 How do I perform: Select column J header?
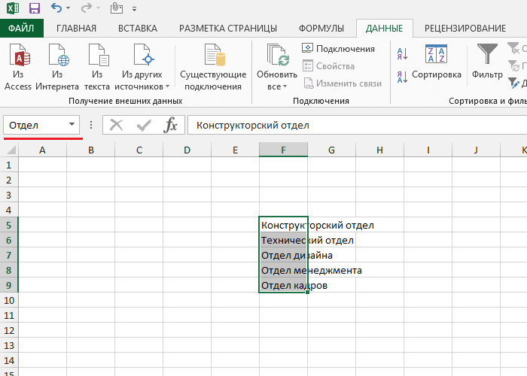[476, 150]
